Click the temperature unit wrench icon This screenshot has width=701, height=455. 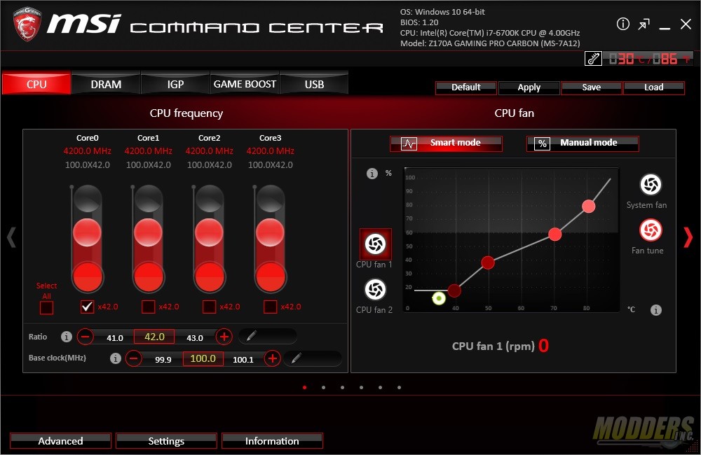pos(593,59)
